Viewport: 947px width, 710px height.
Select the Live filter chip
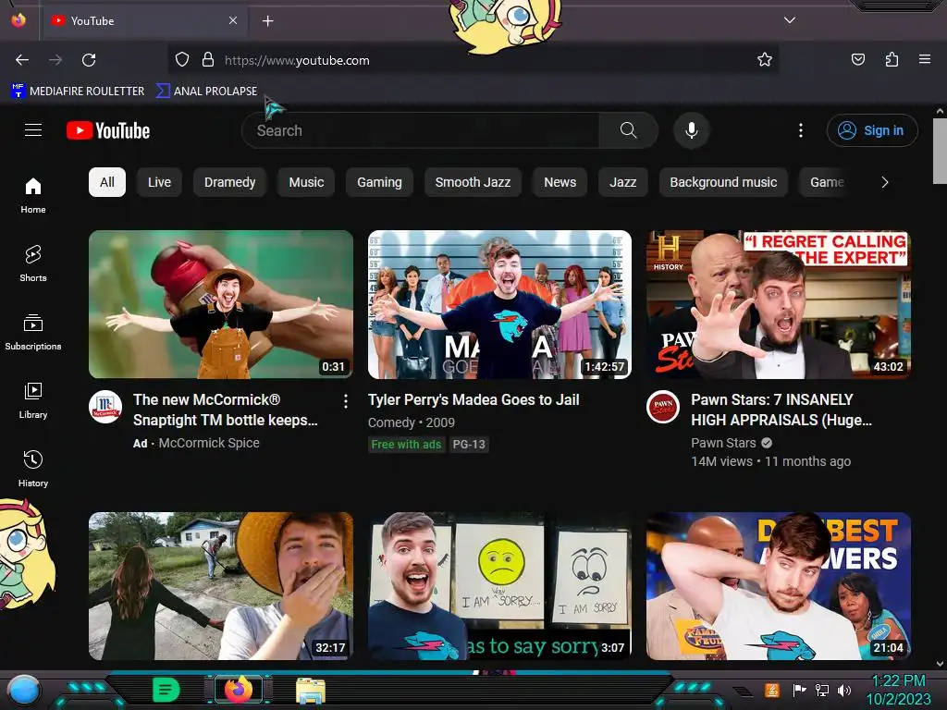(x=159, y=182)
